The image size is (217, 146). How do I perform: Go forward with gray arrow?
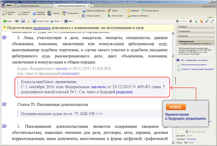click(17, 21)
